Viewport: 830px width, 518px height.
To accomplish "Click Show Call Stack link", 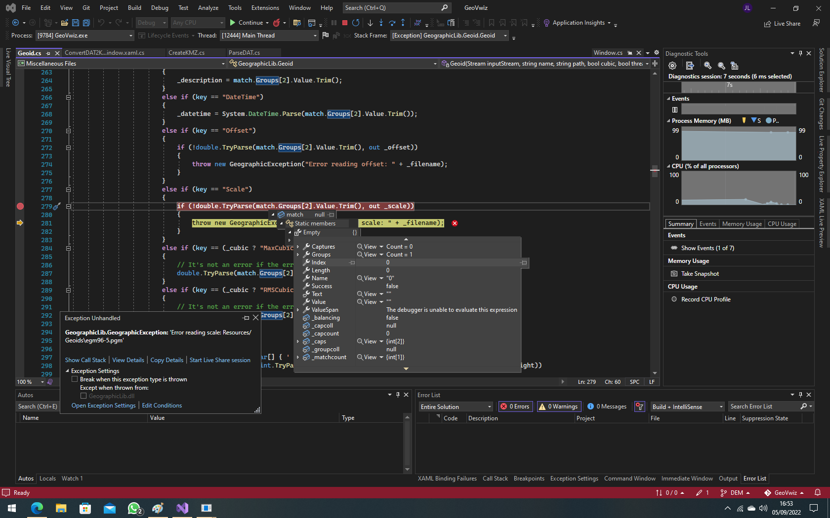I will click(85, 360).
